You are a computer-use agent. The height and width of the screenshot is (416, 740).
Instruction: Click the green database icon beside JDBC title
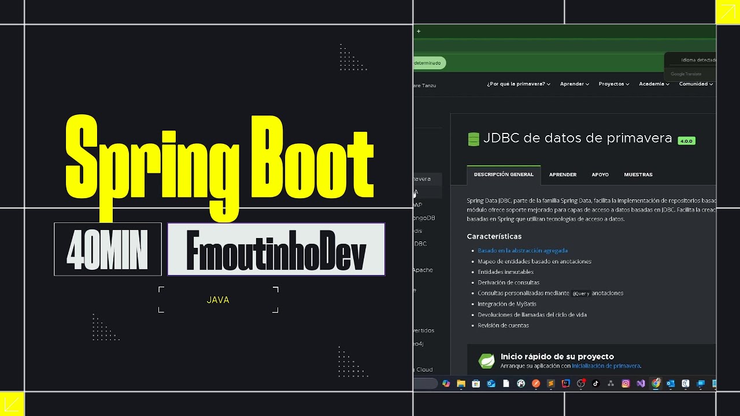click(473, 139)
